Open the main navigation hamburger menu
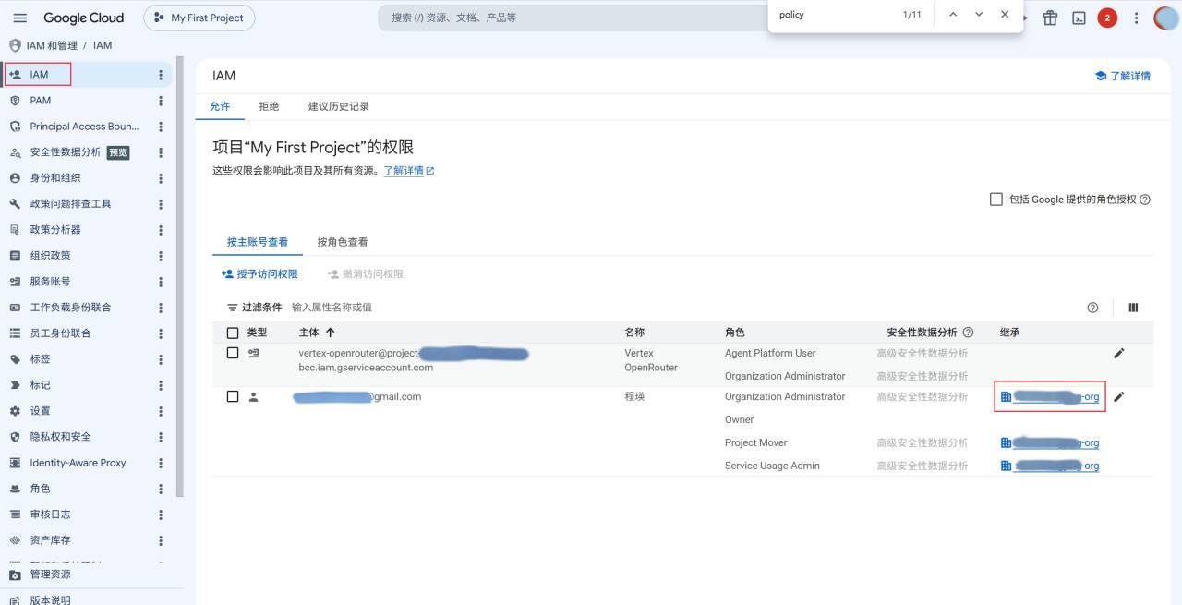Screen dimensions: 1182x605 pyautogui.click(x=20, y=18)
